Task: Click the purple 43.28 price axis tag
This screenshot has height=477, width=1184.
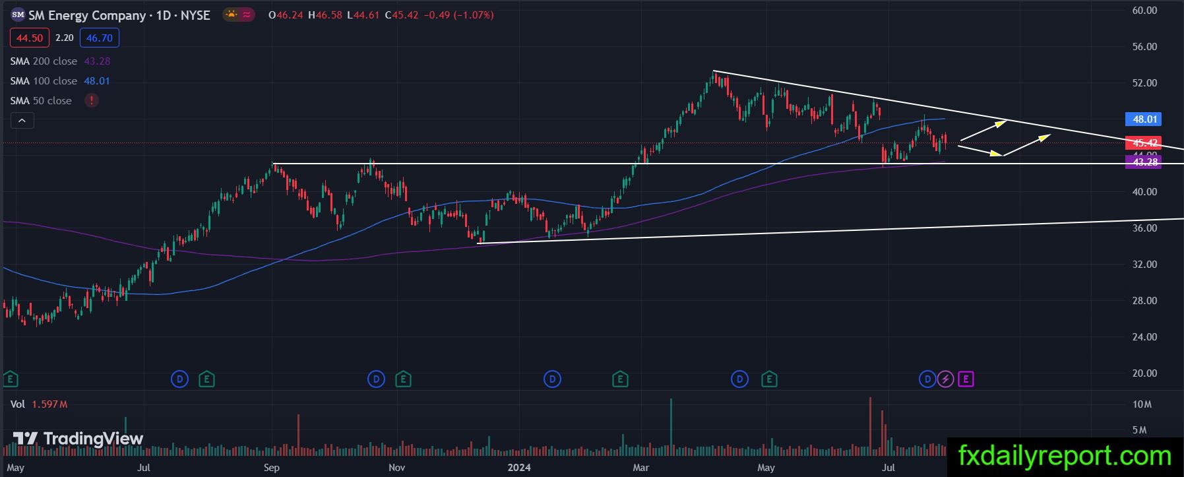Action: (1144, 162)
